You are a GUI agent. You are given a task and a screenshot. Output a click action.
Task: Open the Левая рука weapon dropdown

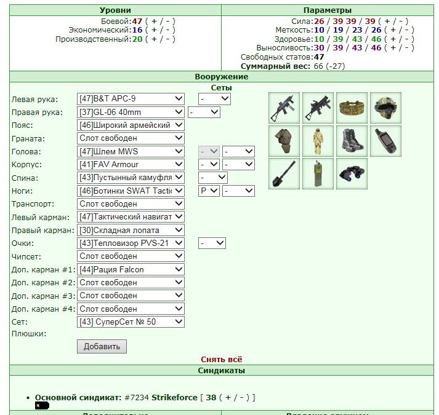[x=131, y=99]
